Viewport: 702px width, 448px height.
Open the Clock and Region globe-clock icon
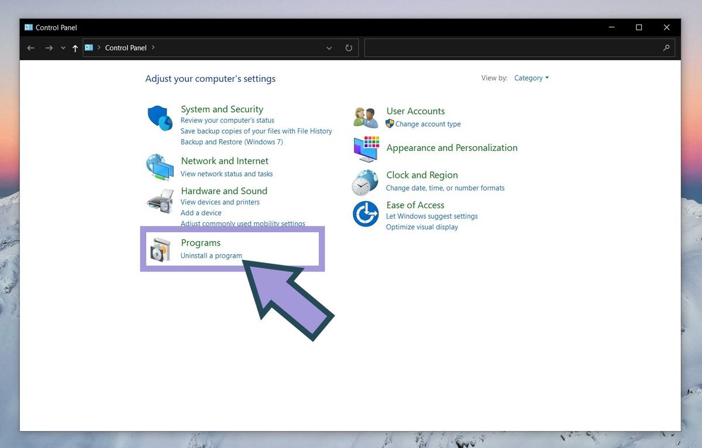[x=366, y=182]
